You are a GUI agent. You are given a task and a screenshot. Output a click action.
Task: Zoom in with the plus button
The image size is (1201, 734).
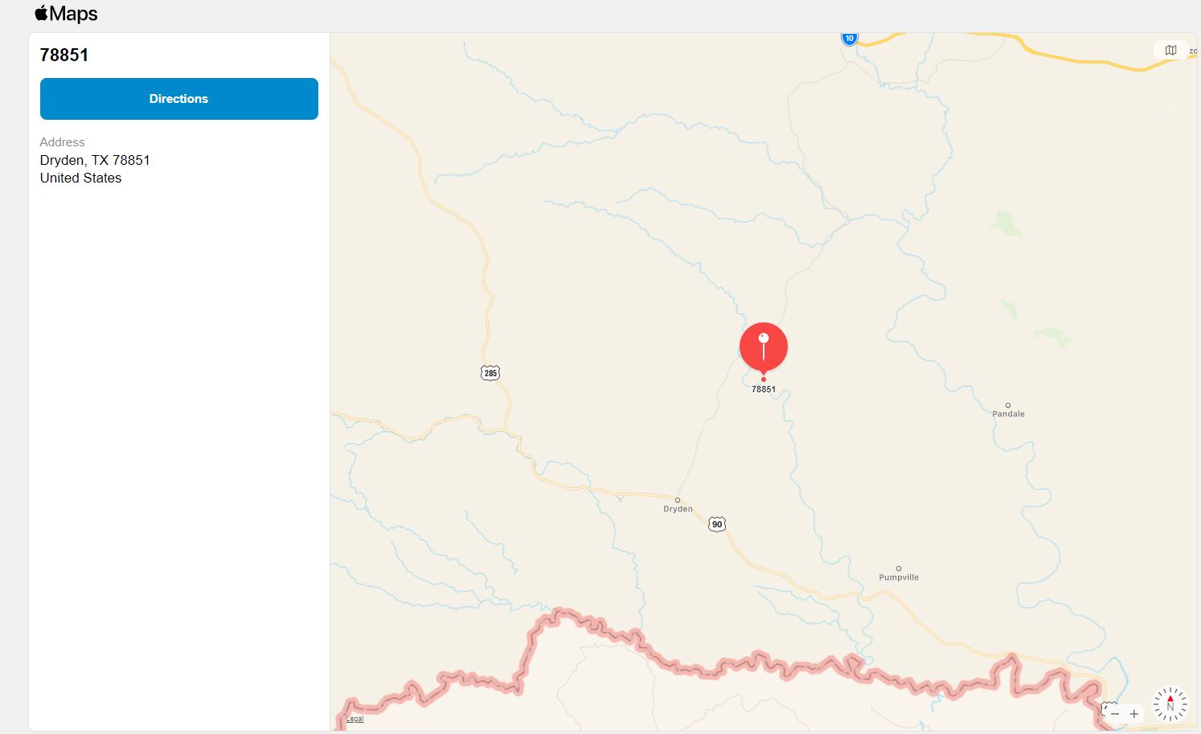pos(1134,714)
